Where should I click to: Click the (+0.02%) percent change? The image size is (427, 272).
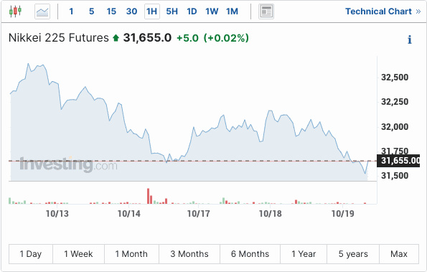click(226, 38)
